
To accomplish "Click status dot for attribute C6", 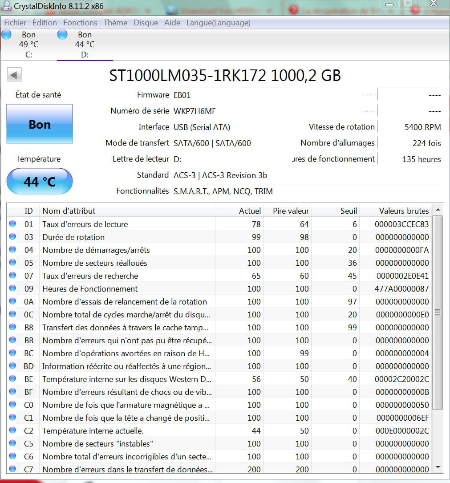I will click(x=12, y=456).
